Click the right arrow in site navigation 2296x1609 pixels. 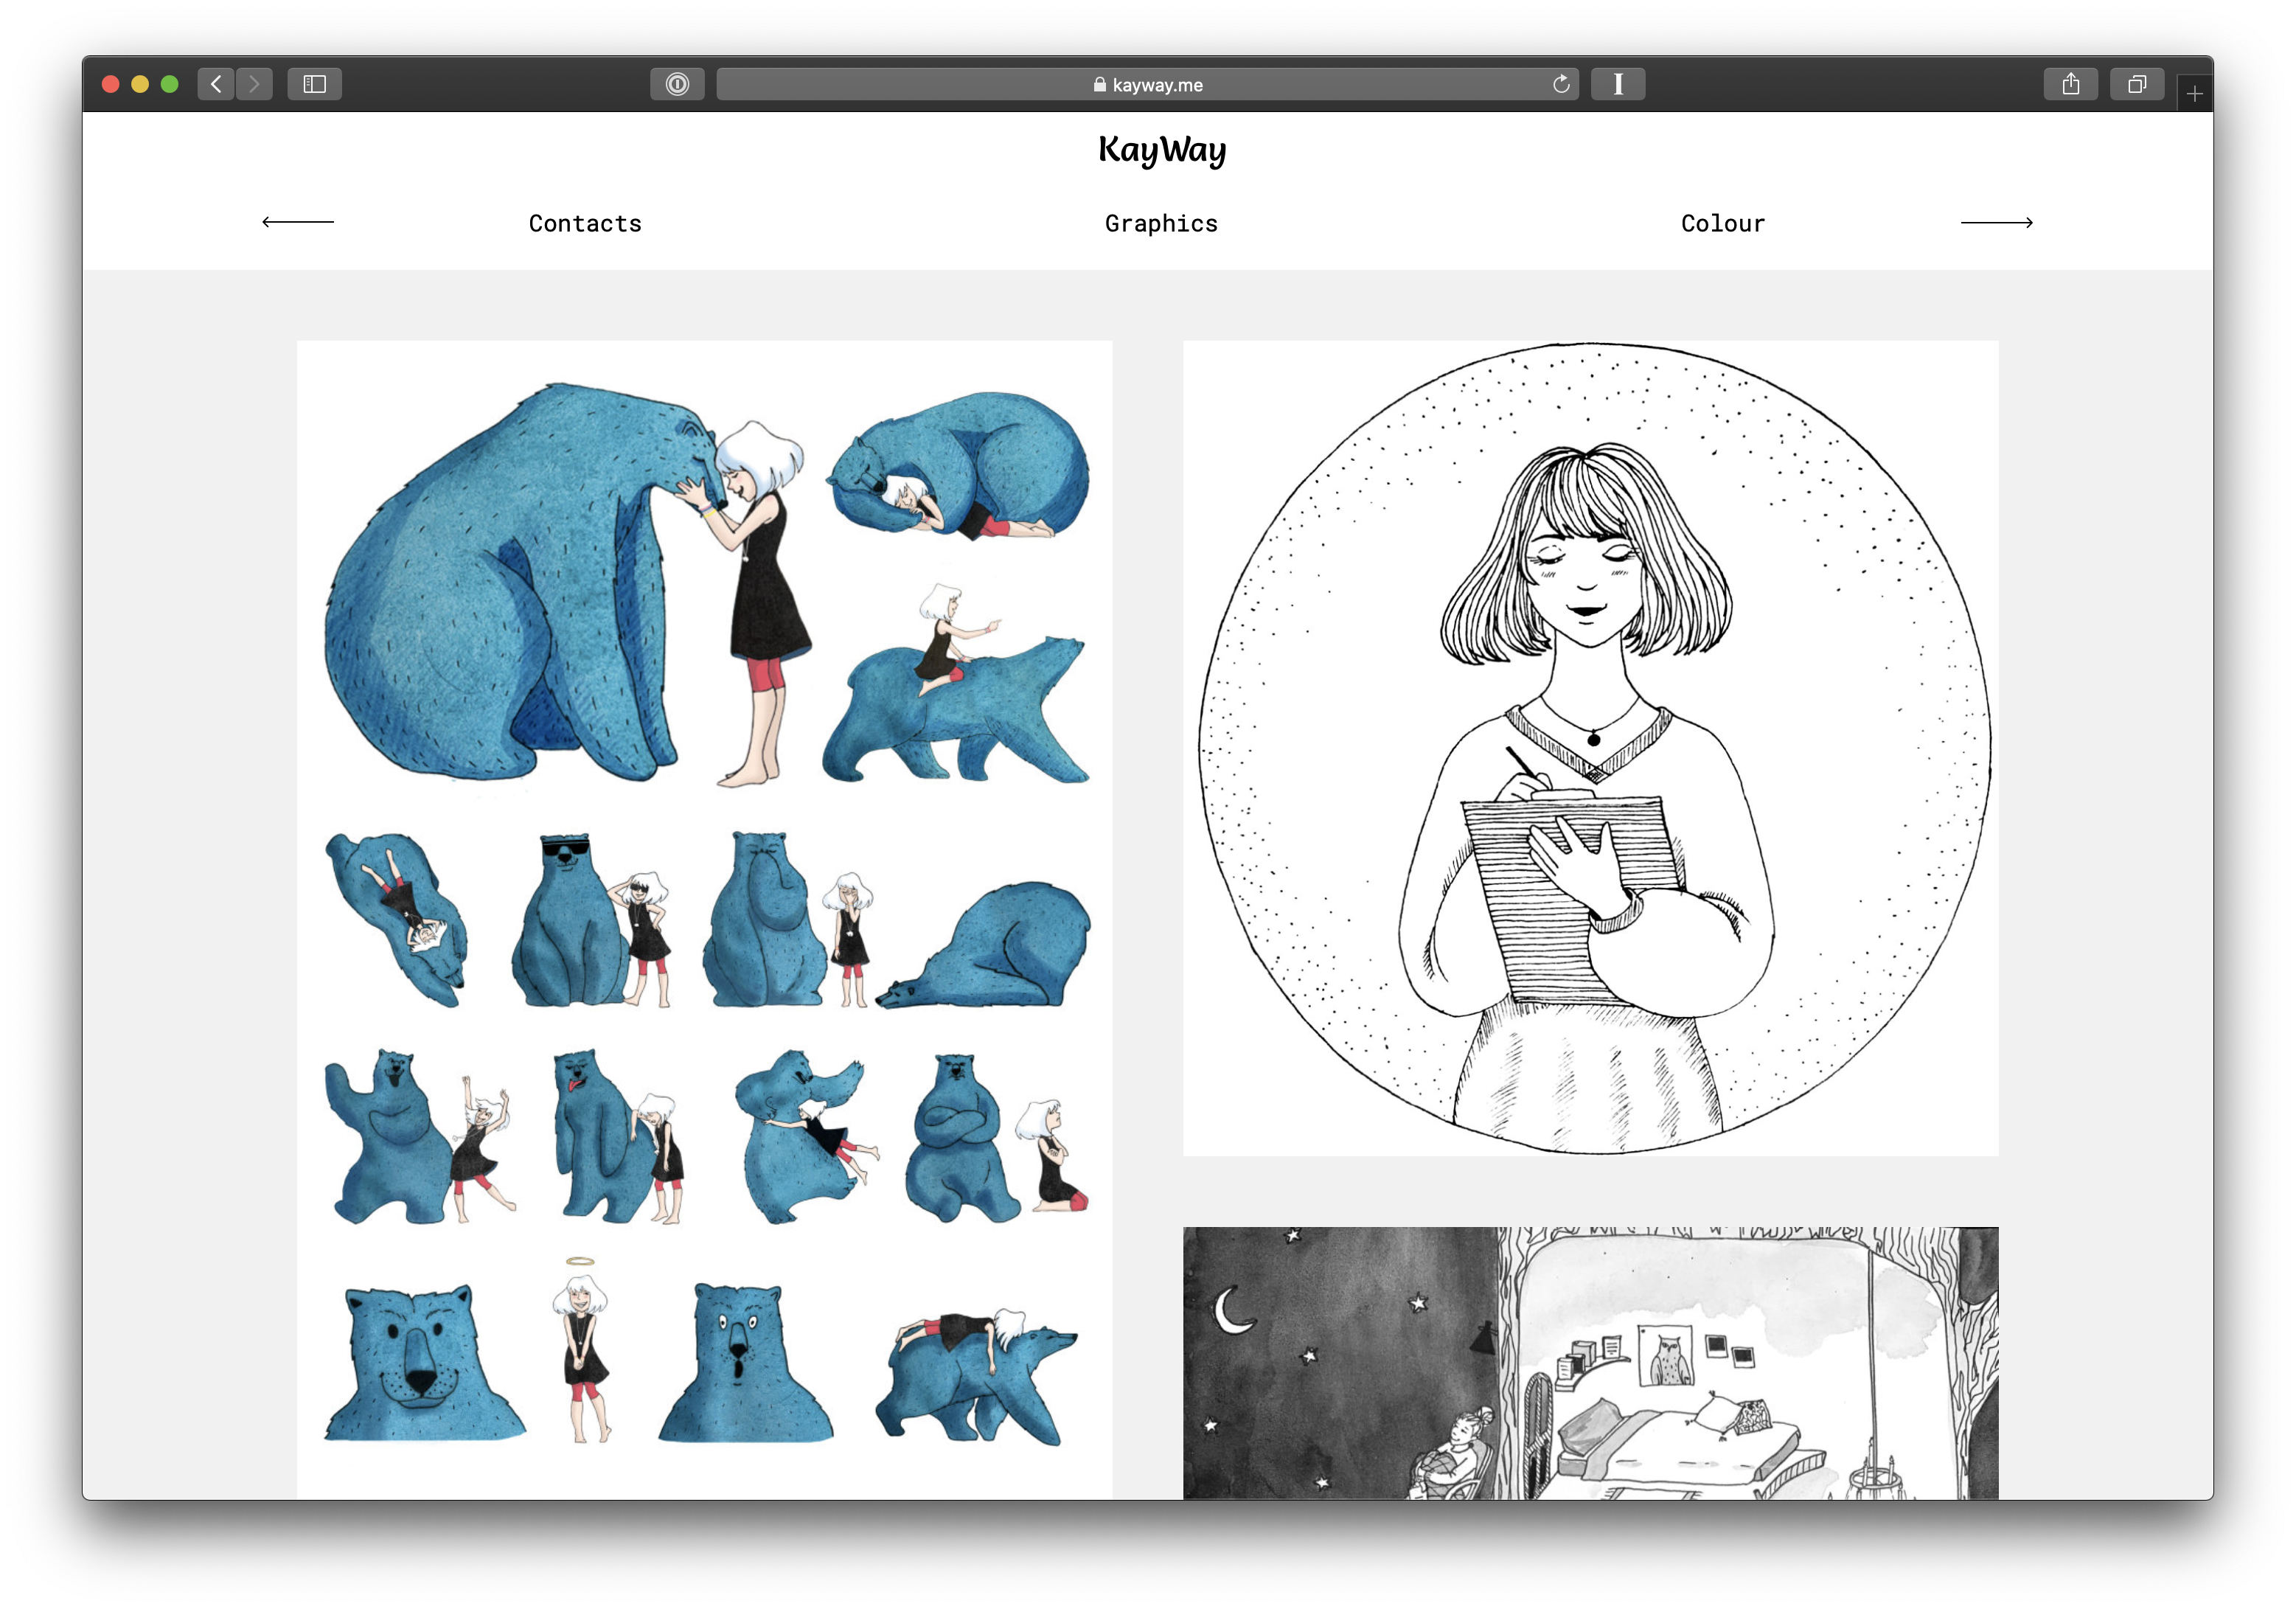1996,222
